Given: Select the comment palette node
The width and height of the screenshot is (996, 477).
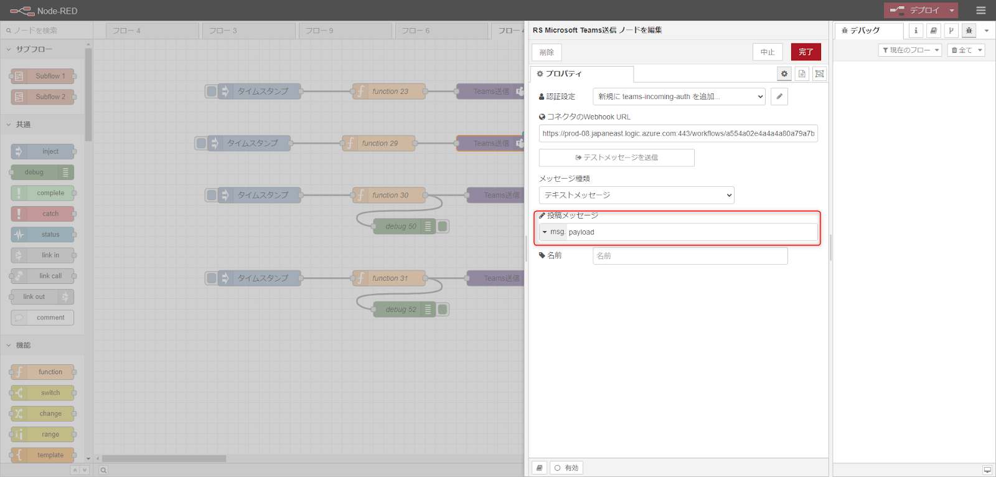Looking at the screenshot, I should (x=43, y=318).
